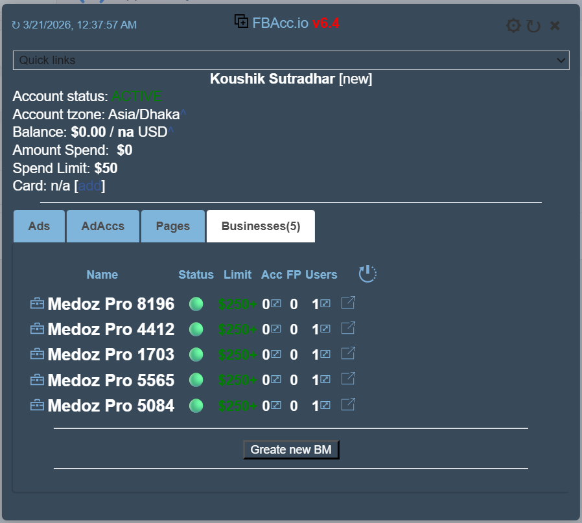Click the refresh icon before the timestamp
The height and width of the screenshot is (523, 582).
point(15,25)
